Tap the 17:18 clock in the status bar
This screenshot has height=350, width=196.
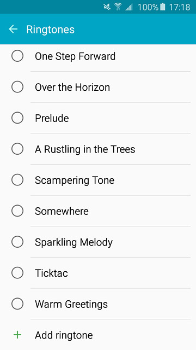[x=180, y=7]
